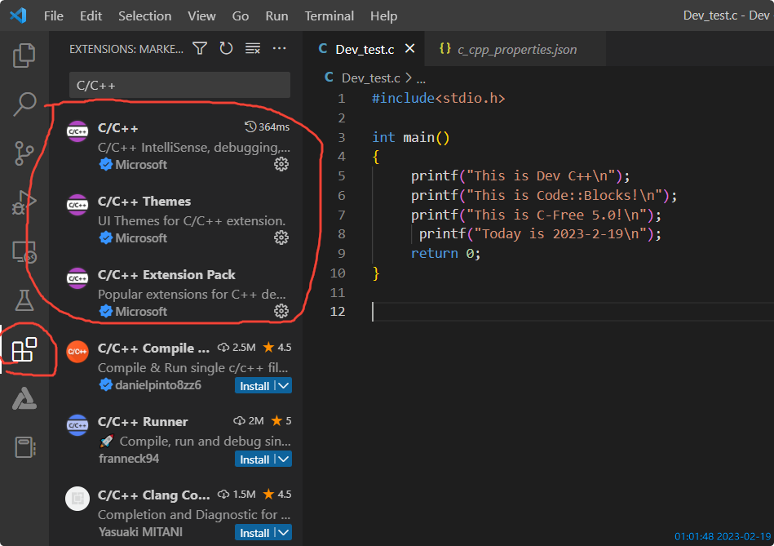Switch to the Dev_test.c tab
The width and height of the screenshot is (774, 546).
(364, 49)
